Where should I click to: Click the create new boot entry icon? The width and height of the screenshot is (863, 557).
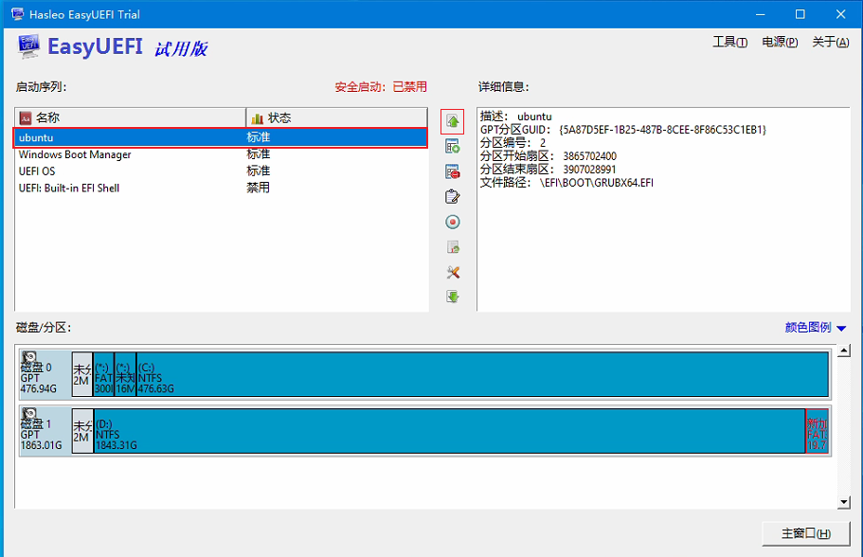click(x=453, y=147)
